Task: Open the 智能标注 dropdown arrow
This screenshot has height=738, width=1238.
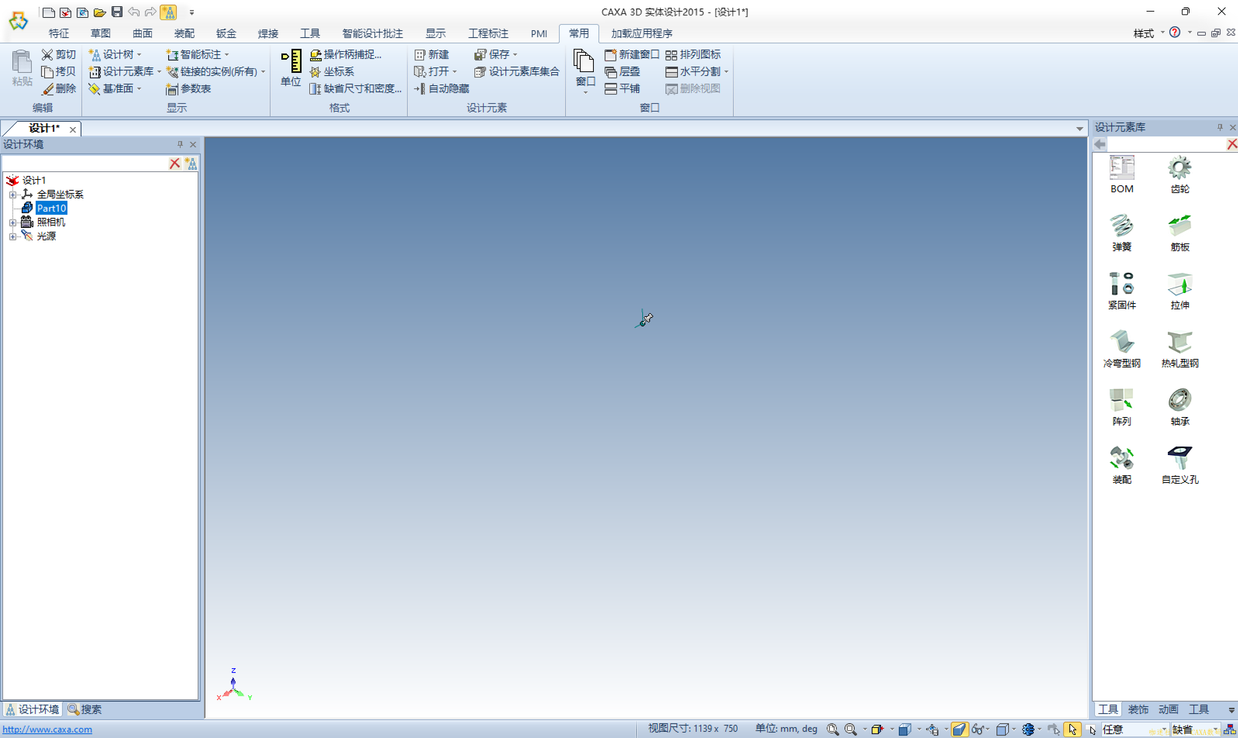Action: coord(227,55)
